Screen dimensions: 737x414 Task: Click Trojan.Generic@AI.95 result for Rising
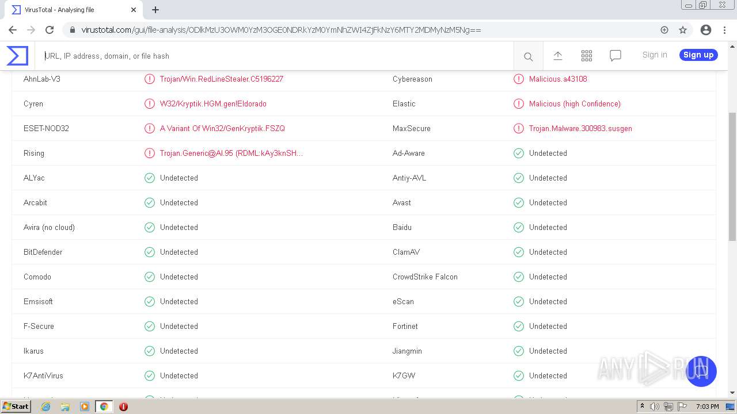coord(231,153)
